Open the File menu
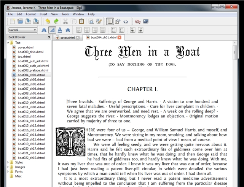The width and height of the screenshot is (244, 187). pyautogui.click(x=10, y=14)
